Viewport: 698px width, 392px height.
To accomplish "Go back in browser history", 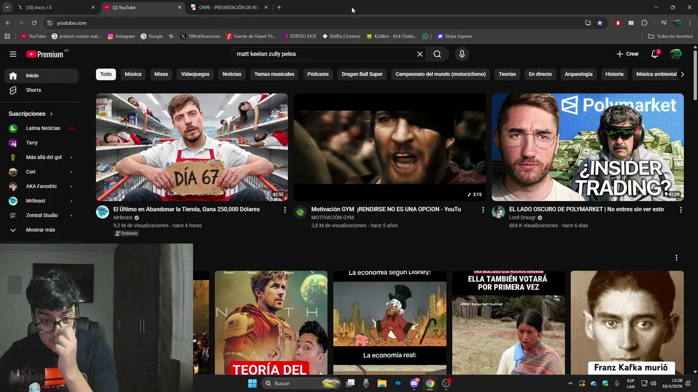I will (8, 23).
